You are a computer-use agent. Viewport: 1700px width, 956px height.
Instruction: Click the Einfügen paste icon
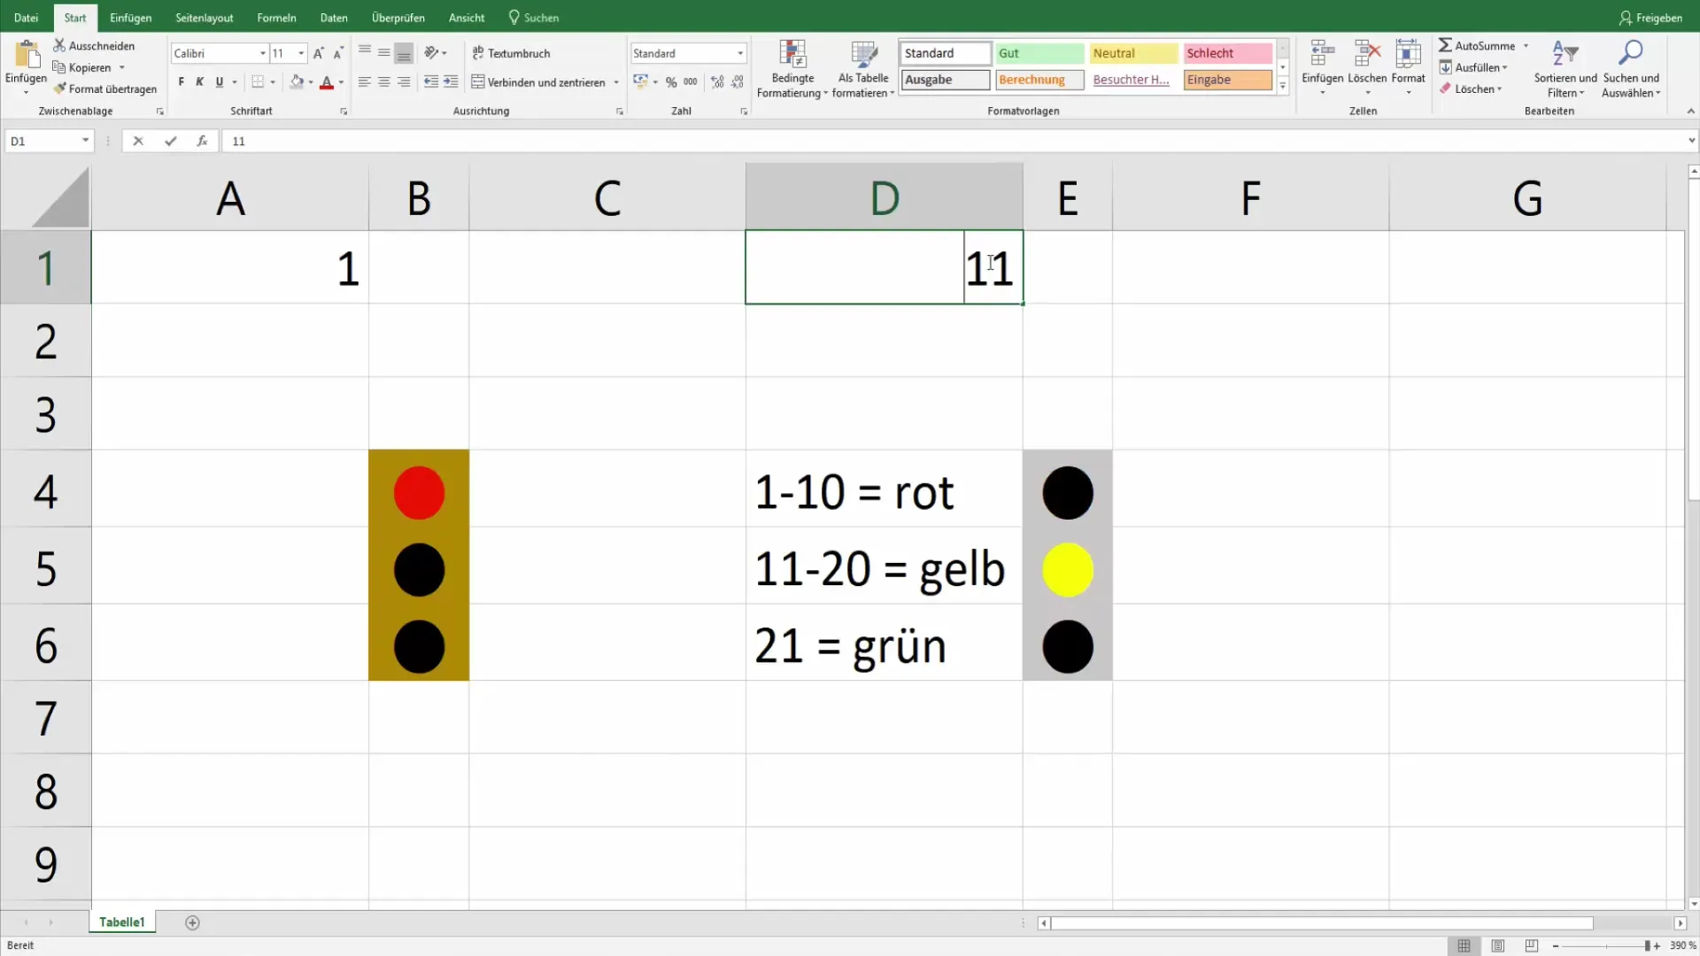(x=27, y=54)
